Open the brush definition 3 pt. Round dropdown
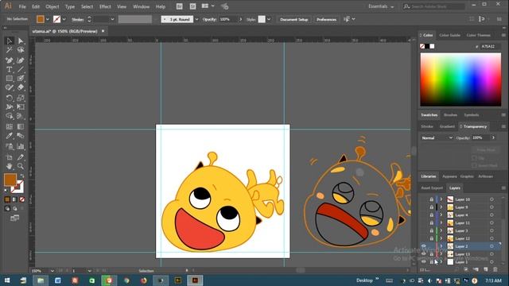 tap(196, 19)
